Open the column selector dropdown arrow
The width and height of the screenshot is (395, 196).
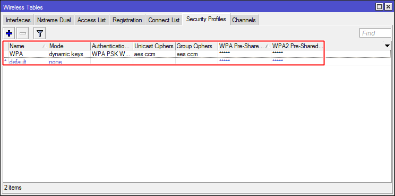tap(387, 46)
